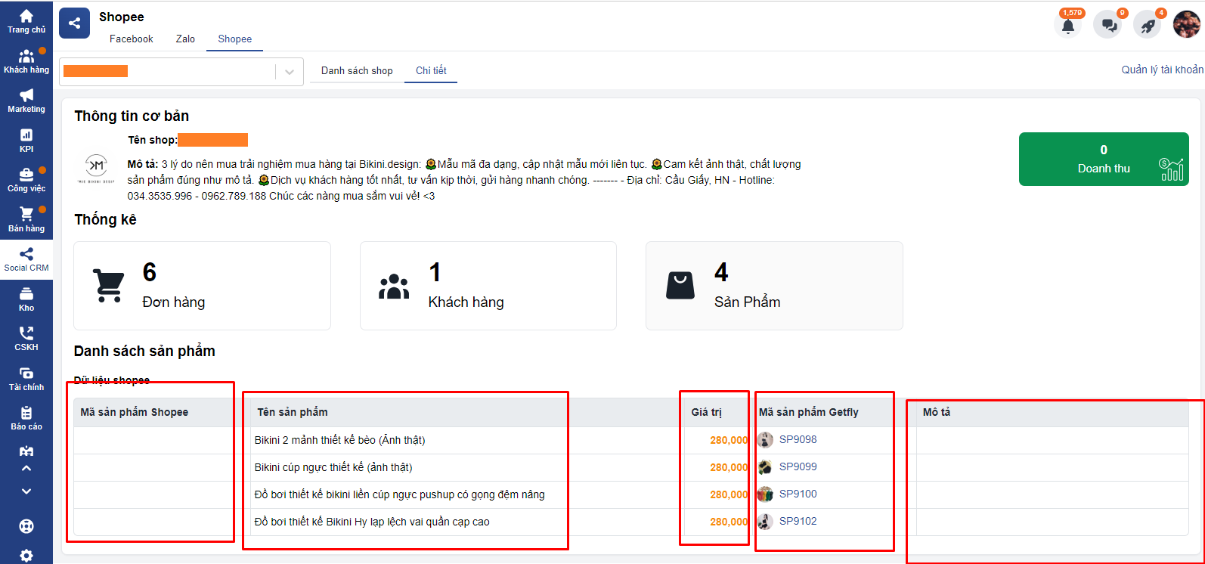This screenshot has width=1205, height=564.
Task: Switch to the Zalo tab
Action: (185, 39)
